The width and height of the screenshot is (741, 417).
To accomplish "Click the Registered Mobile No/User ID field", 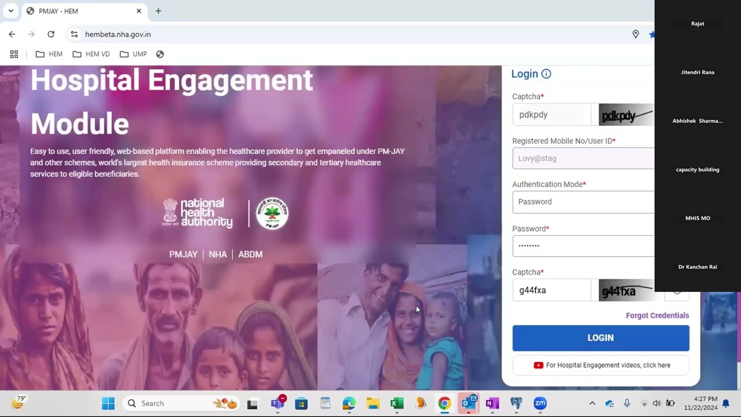I will click(x=584, y=158).
